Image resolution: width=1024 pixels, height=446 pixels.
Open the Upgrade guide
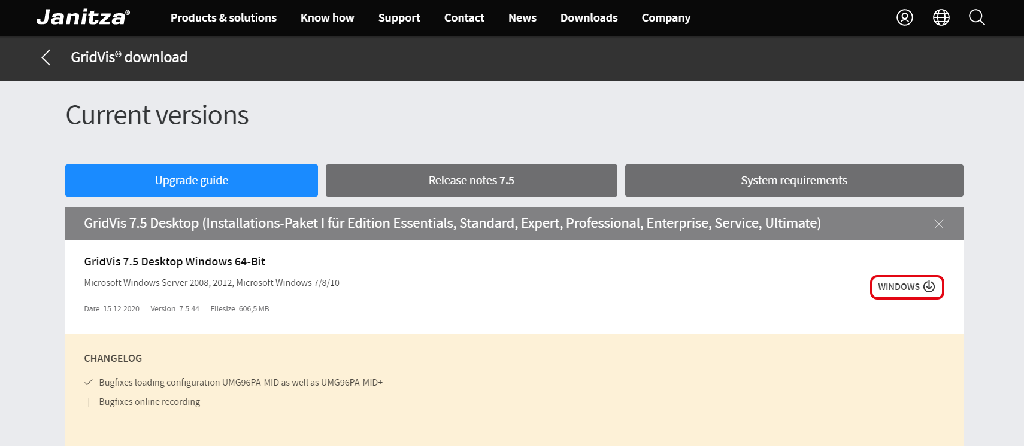[x=192, y=181]
